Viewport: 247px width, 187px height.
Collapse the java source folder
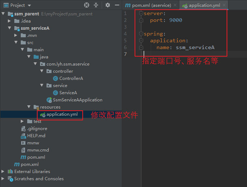[29, 57]
